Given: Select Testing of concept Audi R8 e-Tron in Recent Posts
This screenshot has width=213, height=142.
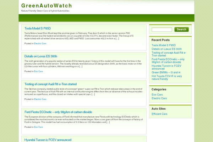Looking at the screenshot, I should click(x=169, y=54).
